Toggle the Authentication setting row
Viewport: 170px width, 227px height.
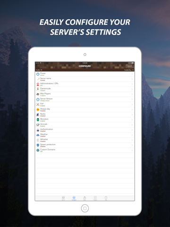(85, 130)
